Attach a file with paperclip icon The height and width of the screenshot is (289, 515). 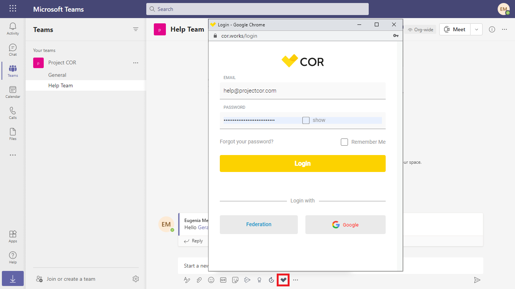tap(199, 280)
